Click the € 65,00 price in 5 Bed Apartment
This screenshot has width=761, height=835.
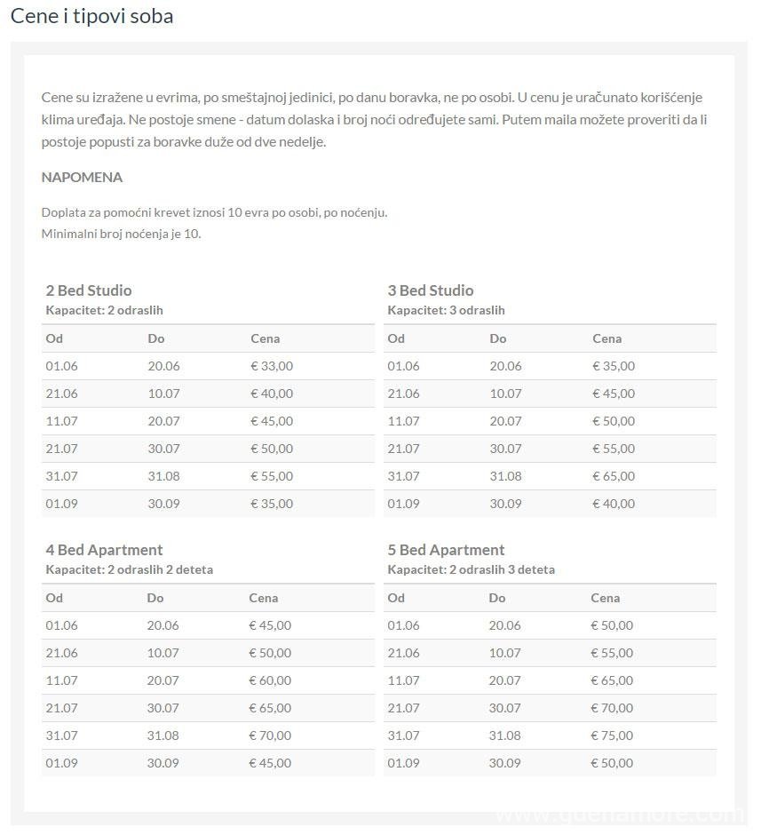pyautogui.click(x=612, y=680)
